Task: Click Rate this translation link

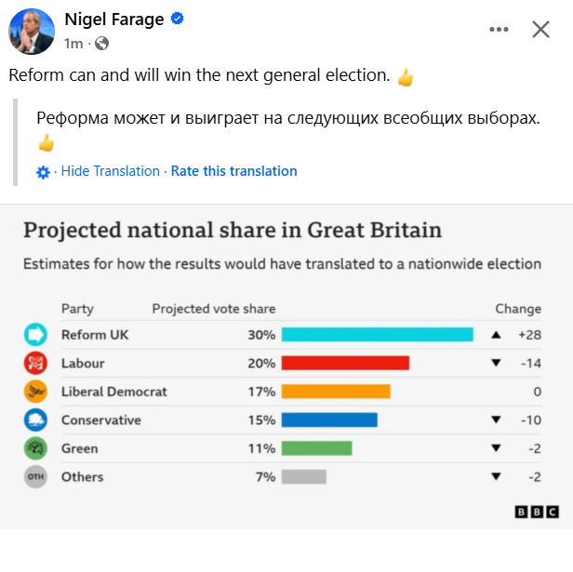Action: coord(233,171)
